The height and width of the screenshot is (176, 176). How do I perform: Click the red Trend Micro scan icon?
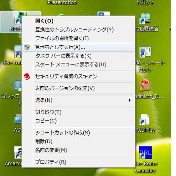pyautogui.click(x=27, y=76)
